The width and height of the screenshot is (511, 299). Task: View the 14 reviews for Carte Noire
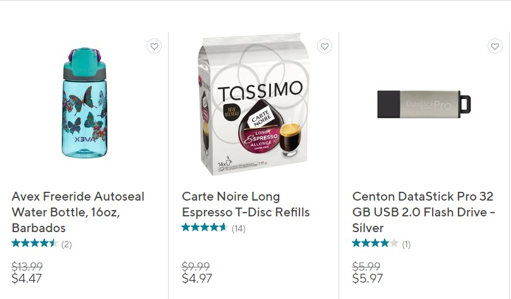[238, 228]
